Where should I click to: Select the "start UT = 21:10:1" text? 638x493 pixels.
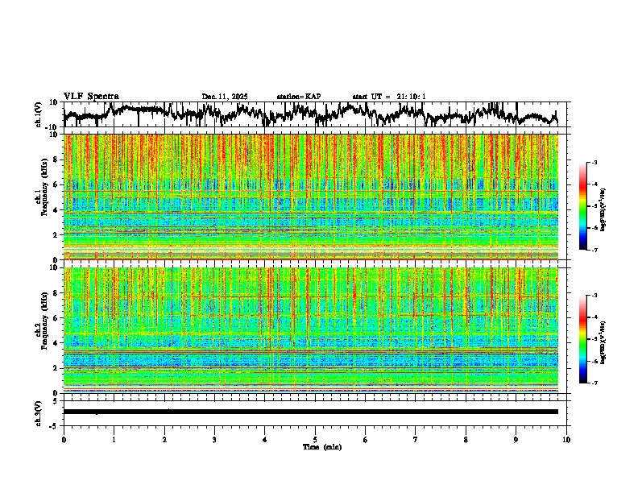pyautogui.click(x=389, y=97)
